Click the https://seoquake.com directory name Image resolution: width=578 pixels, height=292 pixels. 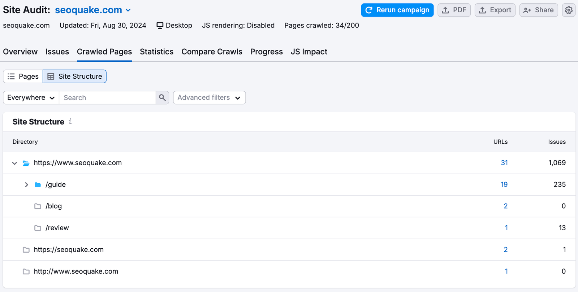[69, 249]
